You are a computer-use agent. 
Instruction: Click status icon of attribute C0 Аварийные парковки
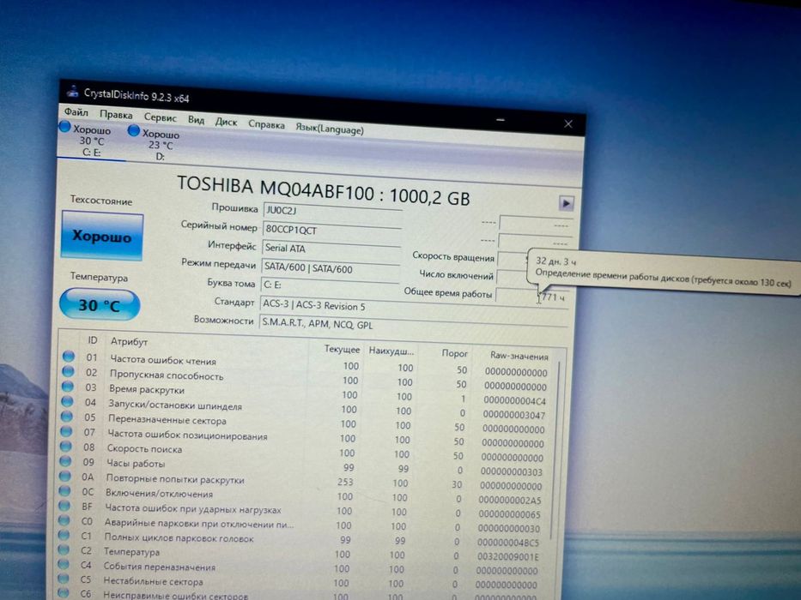point(64,520)
